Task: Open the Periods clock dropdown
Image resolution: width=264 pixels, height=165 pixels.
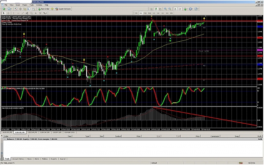Action: click(191, 9)
